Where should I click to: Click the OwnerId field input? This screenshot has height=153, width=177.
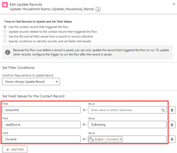click(x=41, y=139)
